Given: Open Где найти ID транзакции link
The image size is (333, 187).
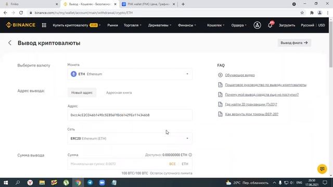Looking at the screenshot, I should click(x=251, y=104).
